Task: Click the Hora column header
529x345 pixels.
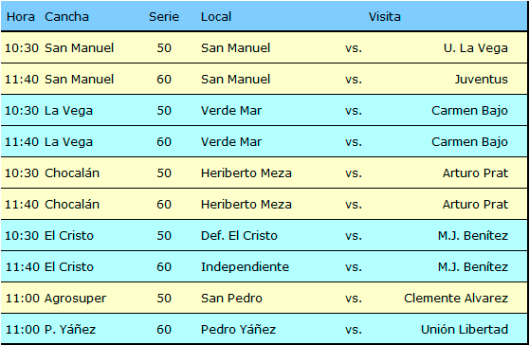Action: (x=21, y=16)
